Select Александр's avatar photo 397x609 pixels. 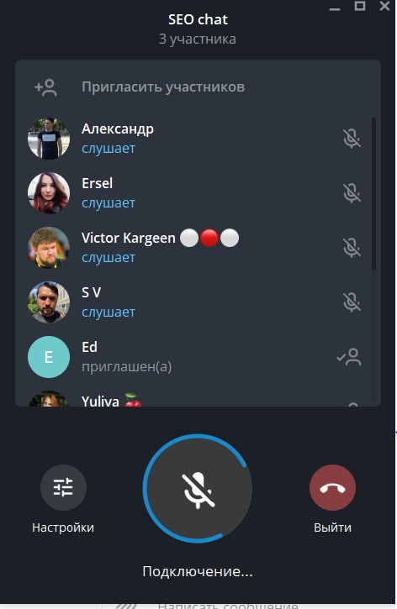click(x=49, y=139)
